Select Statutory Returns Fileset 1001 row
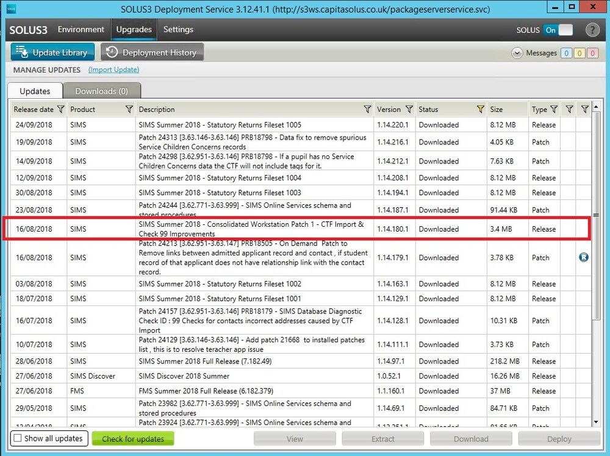This screenshot has height=456, width=610. click(x=301, y=299)
